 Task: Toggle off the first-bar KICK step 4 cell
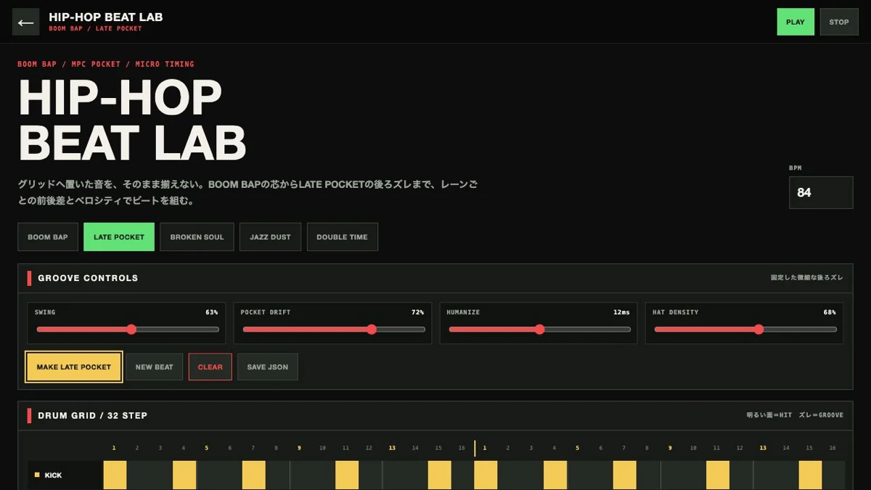[184, 475]
